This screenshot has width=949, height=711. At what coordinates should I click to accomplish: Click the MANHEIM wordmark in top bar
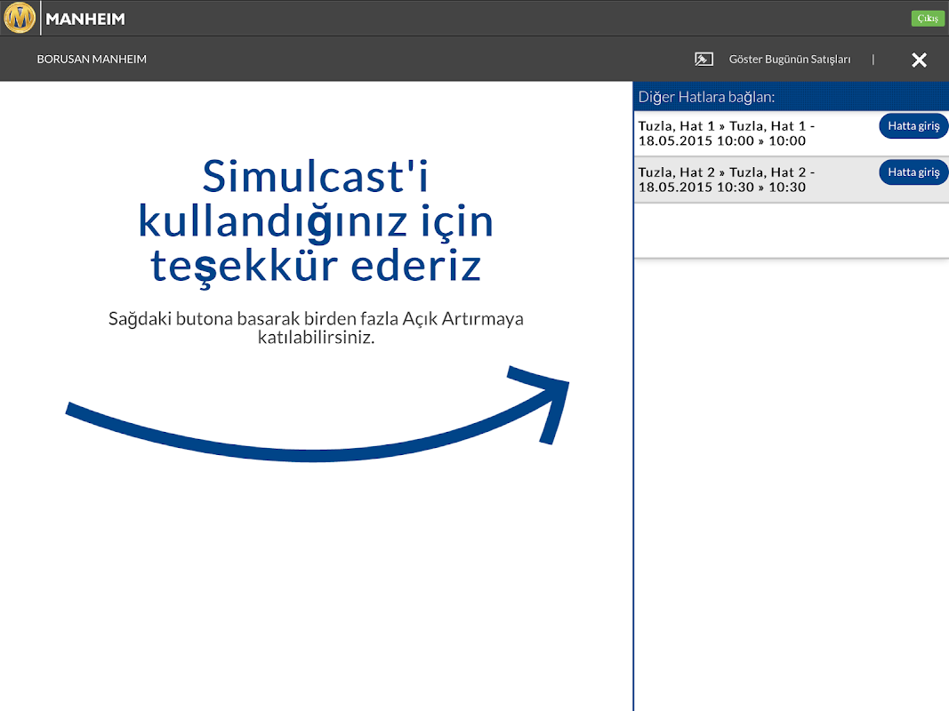[x=85, y=19]
